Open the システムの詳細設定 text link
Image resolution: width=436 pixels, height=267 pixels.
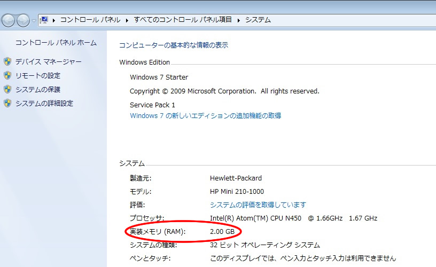point(44,104)
